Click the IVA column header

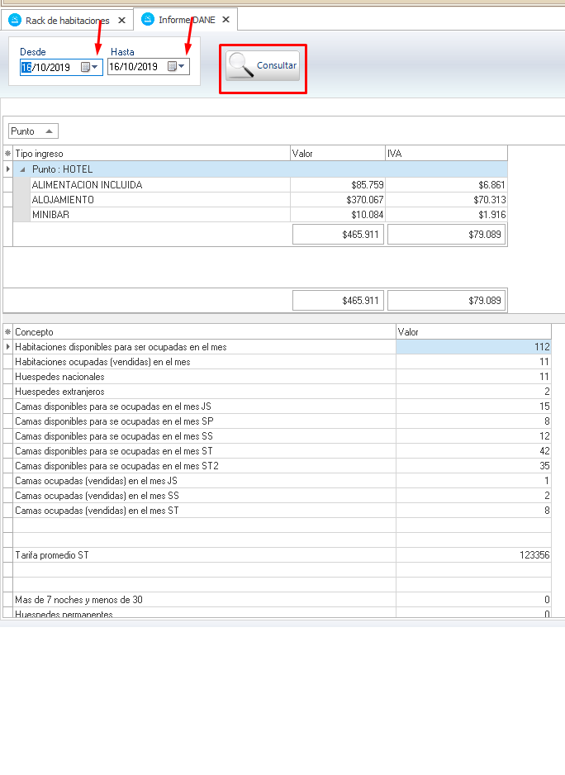(x=446, y=154)
